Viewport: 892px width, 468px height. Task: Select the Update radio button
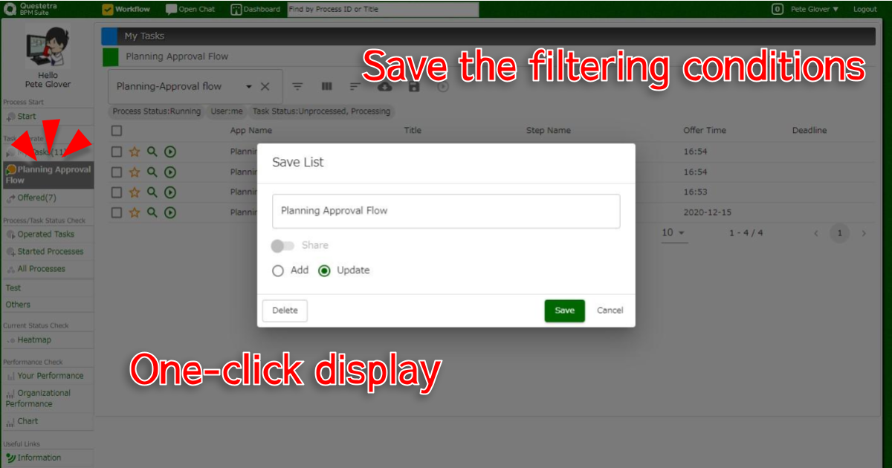coord(324,271)
